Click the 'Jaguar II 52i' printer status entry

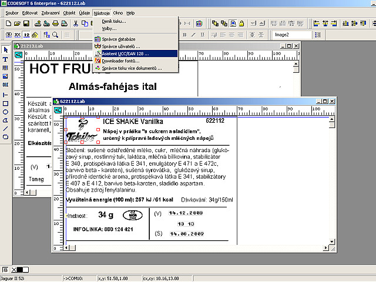tap(13, 278)
